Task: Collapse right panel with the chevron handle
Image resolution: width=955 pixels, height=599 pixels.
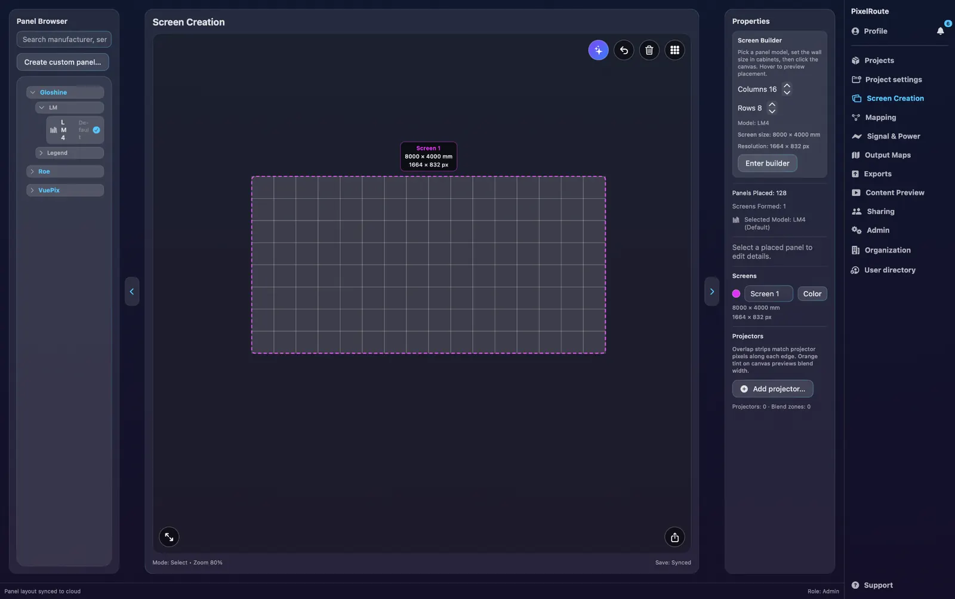Action: (x=711, y=291)
